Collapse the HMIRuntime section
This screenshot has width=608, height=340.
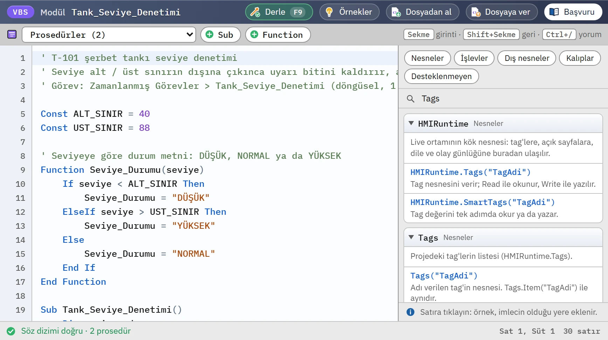[x=503, y=123]
